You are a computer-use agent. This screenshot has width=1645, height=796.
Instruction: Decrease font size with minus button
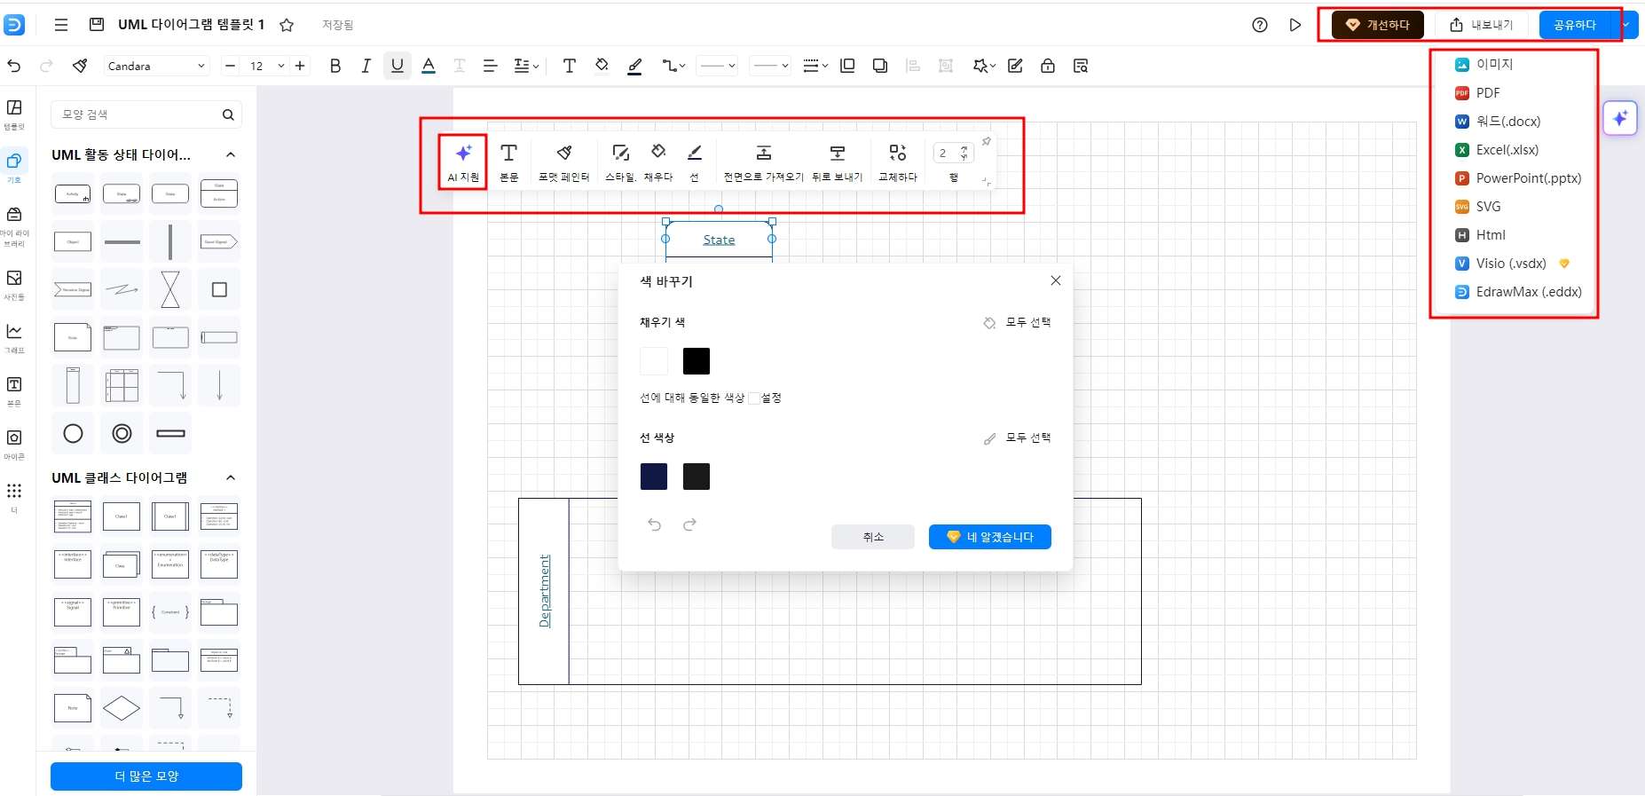(230, 66)
